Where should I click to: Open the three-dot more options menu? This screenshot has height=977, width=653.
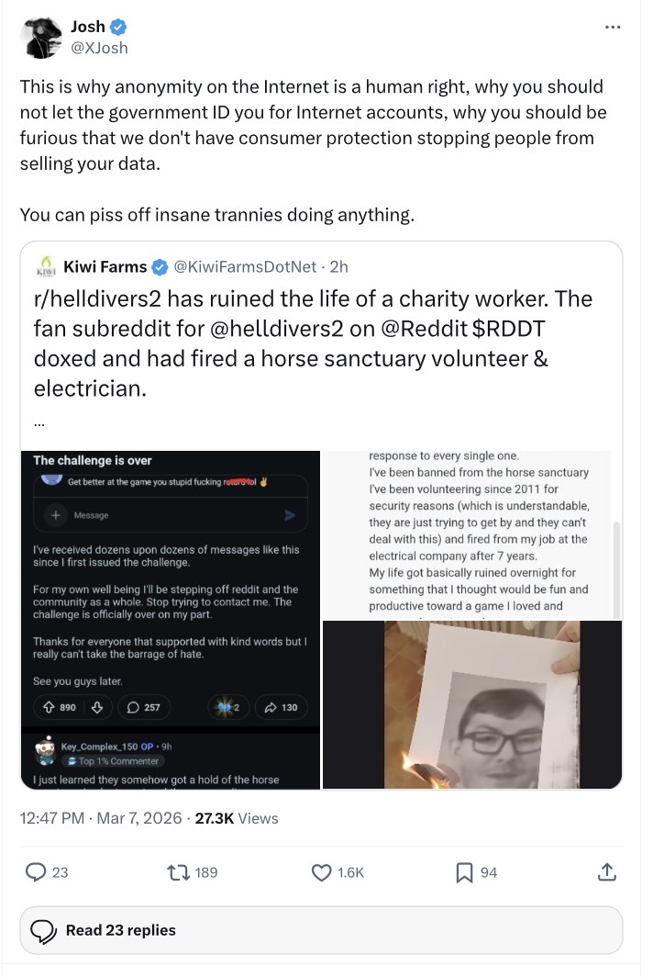(x=613, y=27)
